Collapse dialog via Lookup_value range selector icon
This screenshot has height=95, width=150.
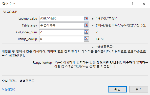tap(87, 18)
